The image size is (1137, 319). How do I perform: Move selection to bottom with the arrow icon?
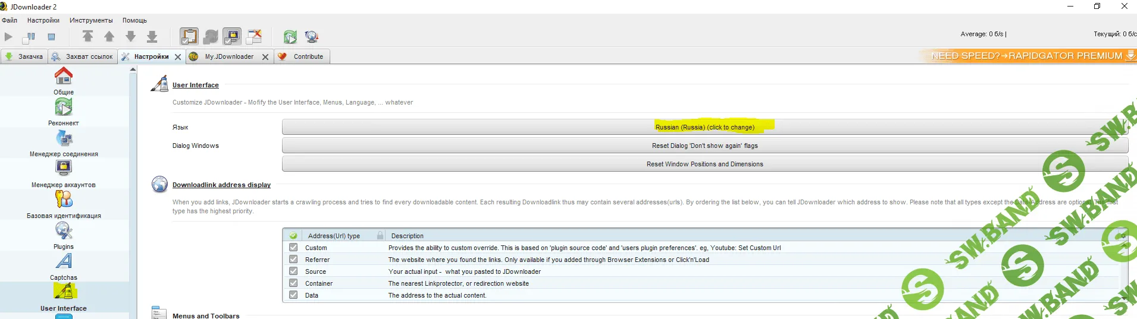click(x=152, y=37)
